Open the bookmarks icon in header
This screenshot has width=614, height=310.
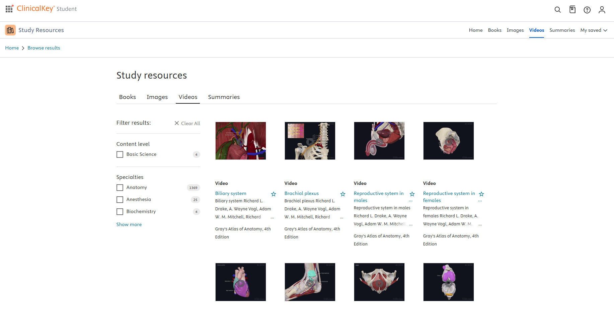pos(572,10)
